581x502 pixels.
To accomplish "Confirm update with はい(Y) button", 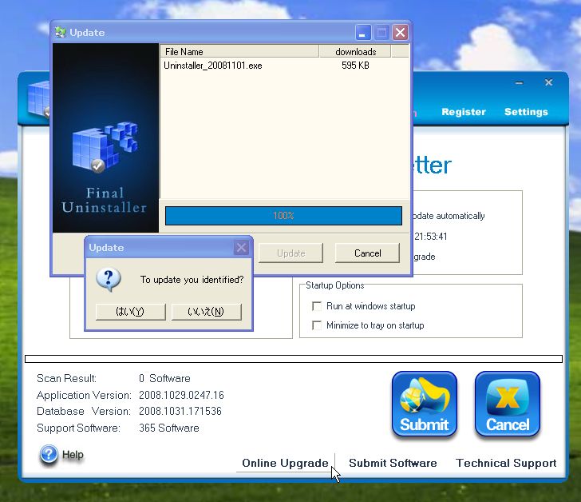I will pyautogui.click(x=130, y=311).
